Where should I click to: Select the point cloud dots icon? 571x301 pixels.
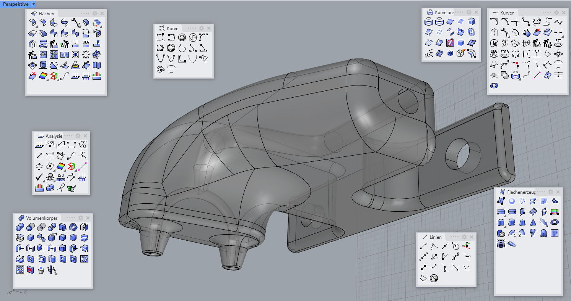click(x=429, y=53)
